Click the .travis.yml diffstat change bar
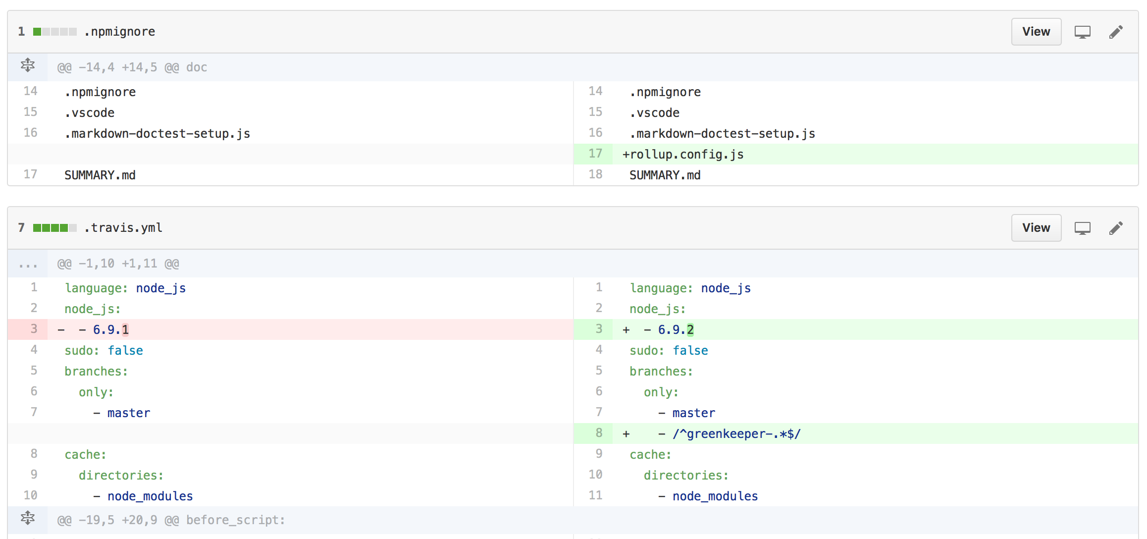Image resolution: width=1147 pixels, height=539 pixels. pos(54,228)
